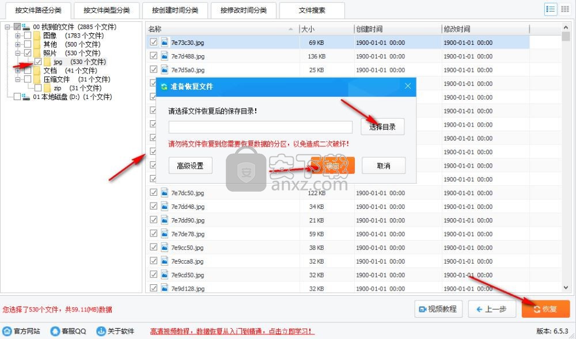576x339 pixels.
Task: Click the jpg folder icon
Action: click(x=47, y=62)
